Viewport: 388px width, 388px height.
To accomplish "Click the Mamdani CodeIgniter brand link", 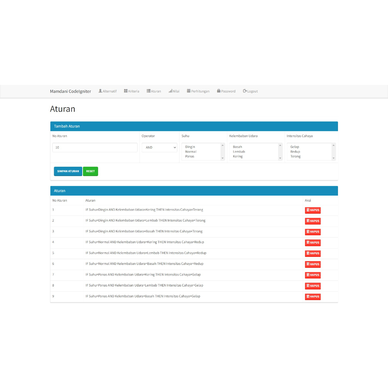I will (70, 91).
